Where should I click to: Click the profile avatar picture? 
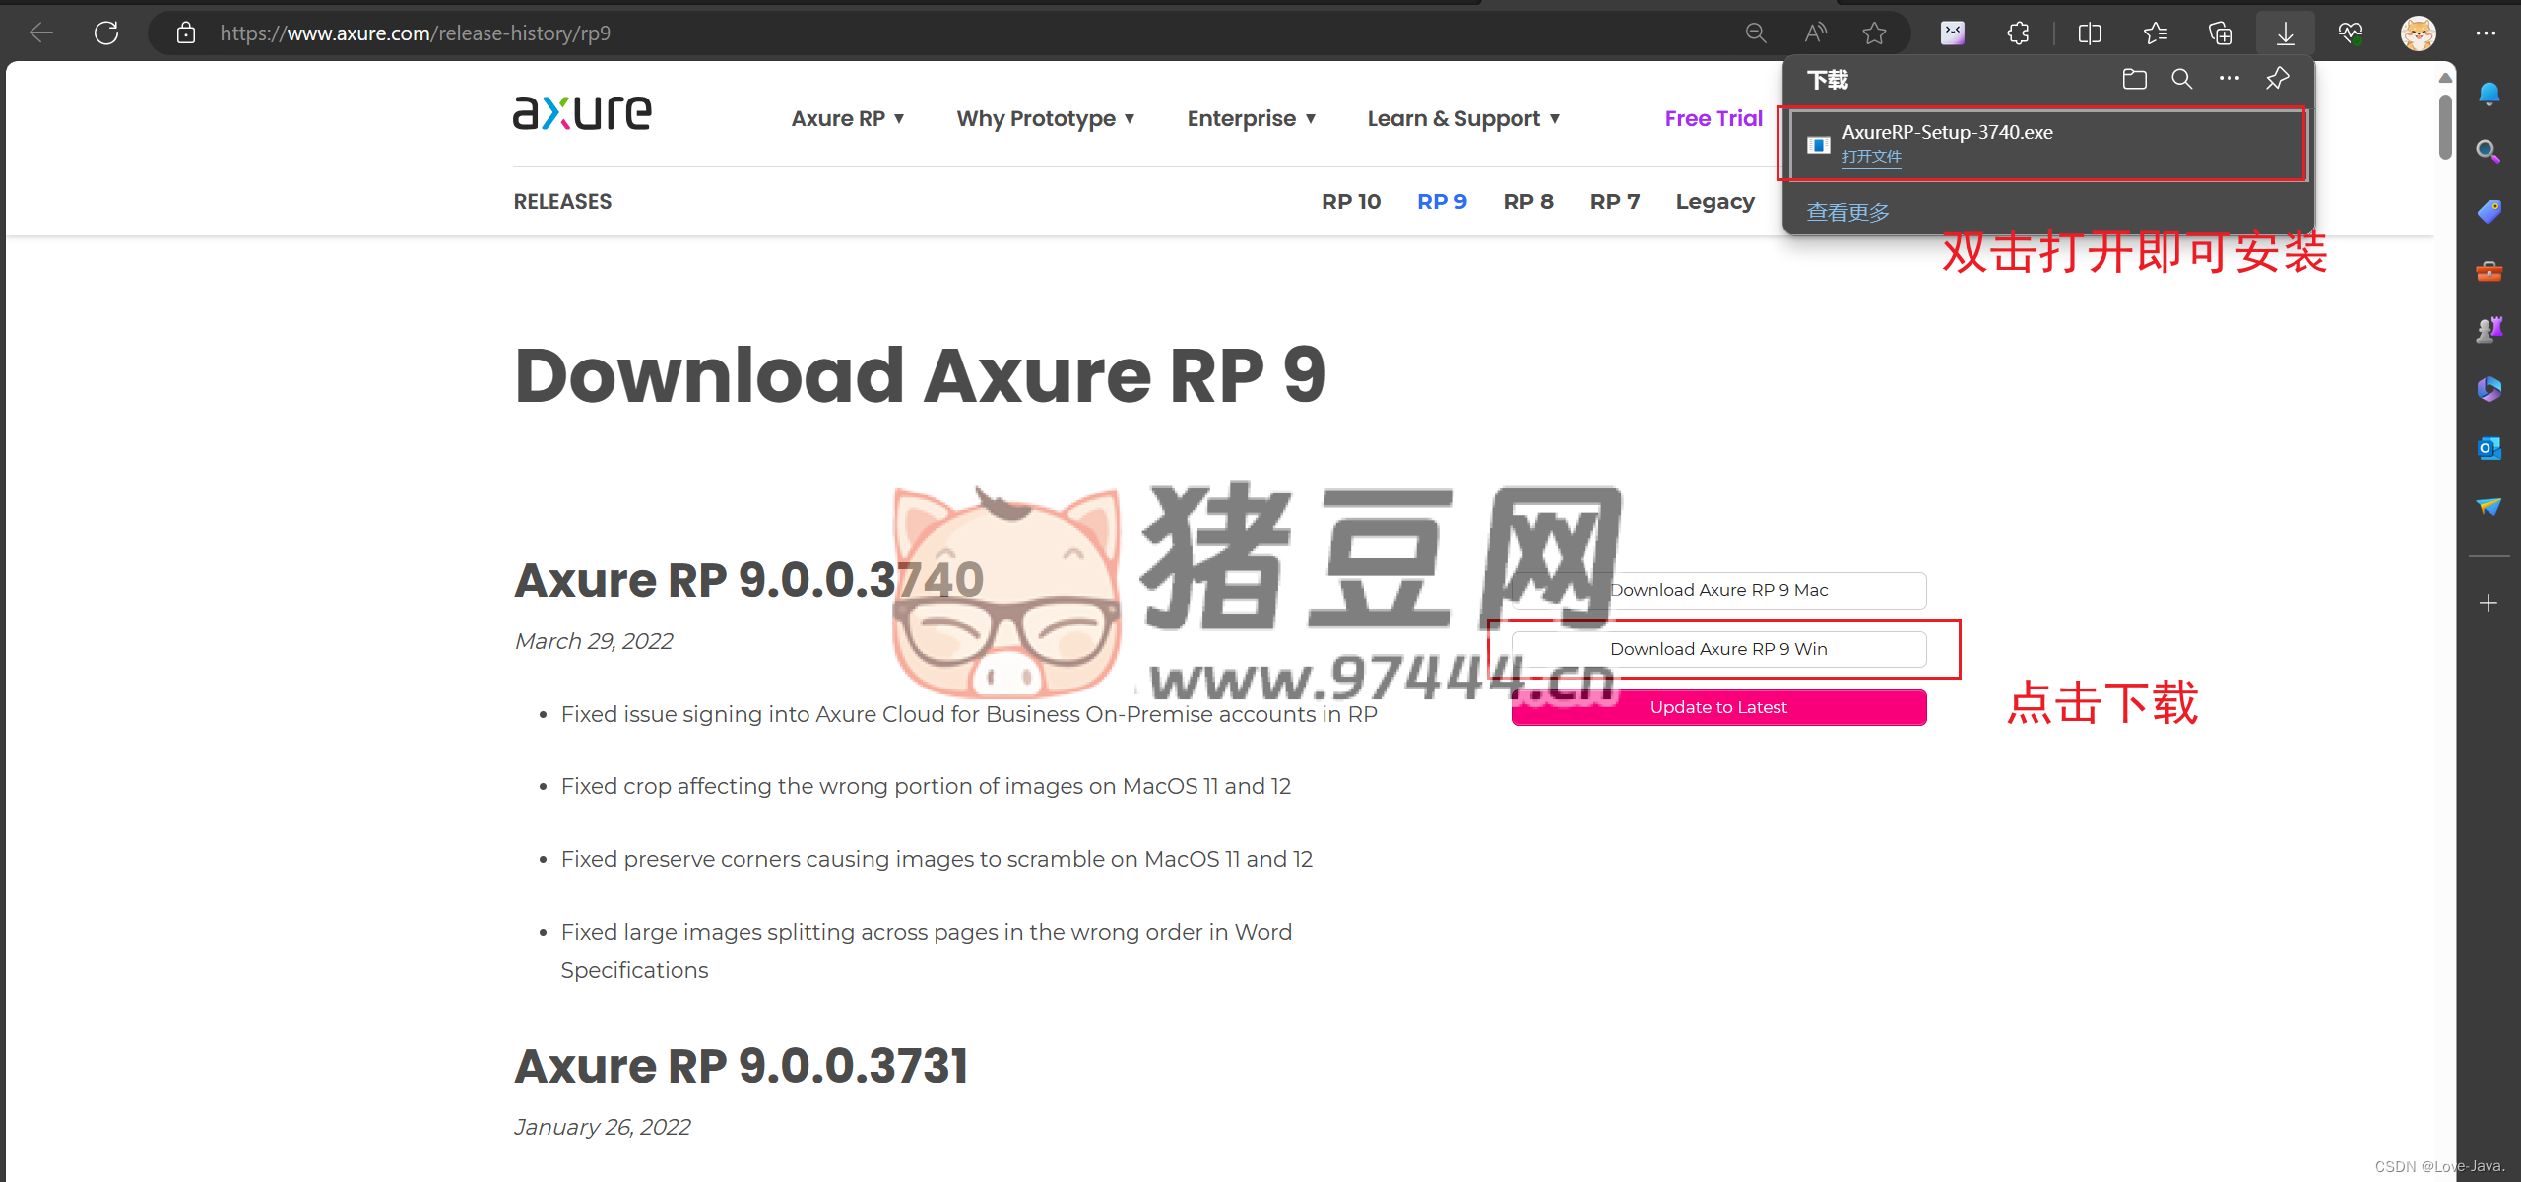click(x=2418, y=33)
